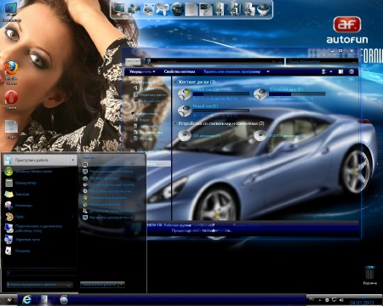383x306 pixels.
Task: Open the Компьютер desktop icon
Action: click(x=11, y=12)
